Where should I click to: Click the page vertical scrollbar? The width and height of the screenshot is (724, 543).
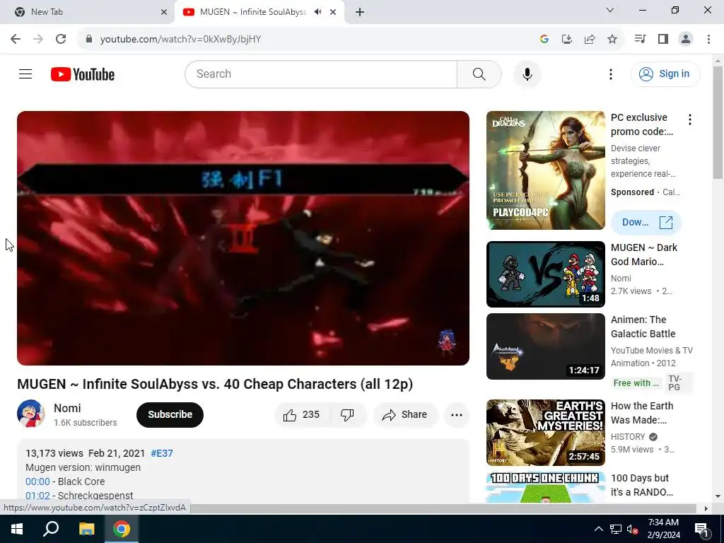click(x=718, y=122)
